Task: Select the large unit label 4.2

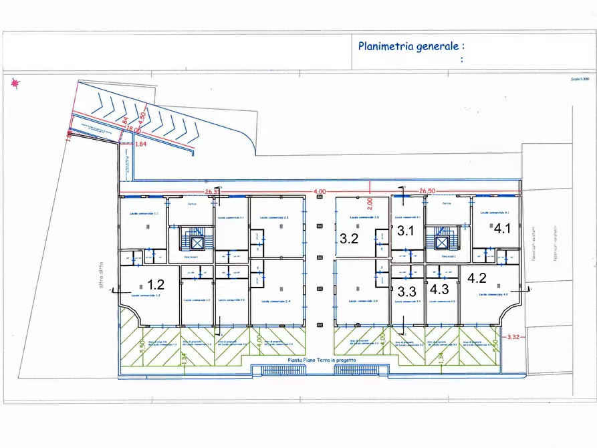Action: tap(477, 277)
